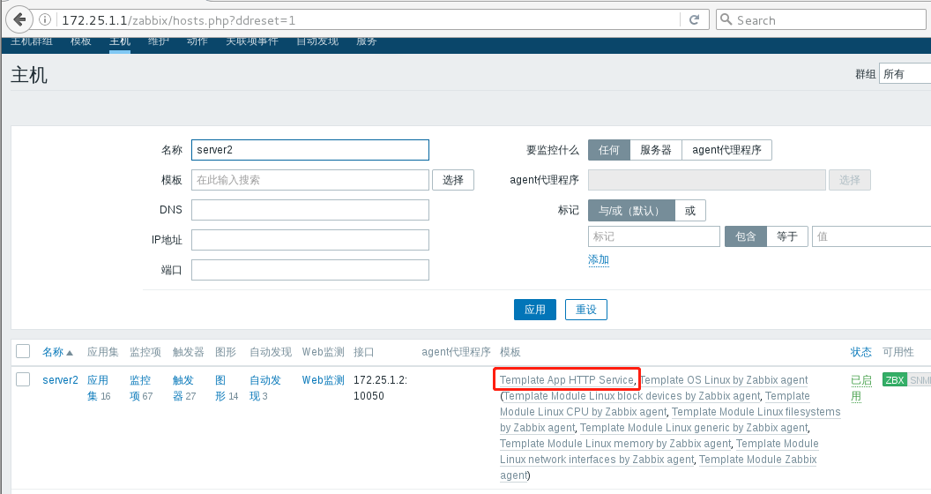Open the 模板 menu tab
Image resolution: width=931 pixels, height=494 pixels.
click(81, 41)
